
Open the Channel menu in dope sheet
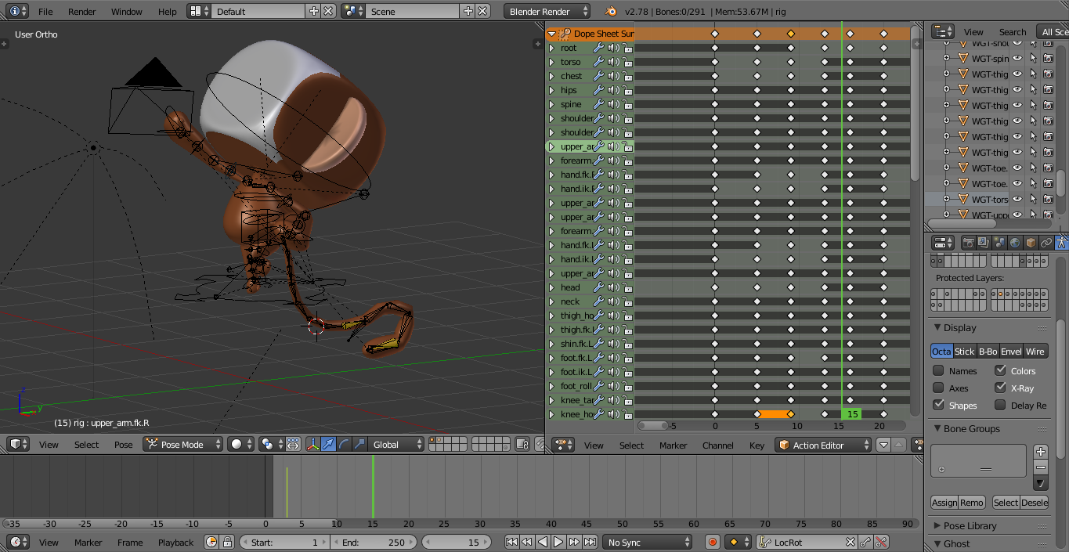(717, 446)
